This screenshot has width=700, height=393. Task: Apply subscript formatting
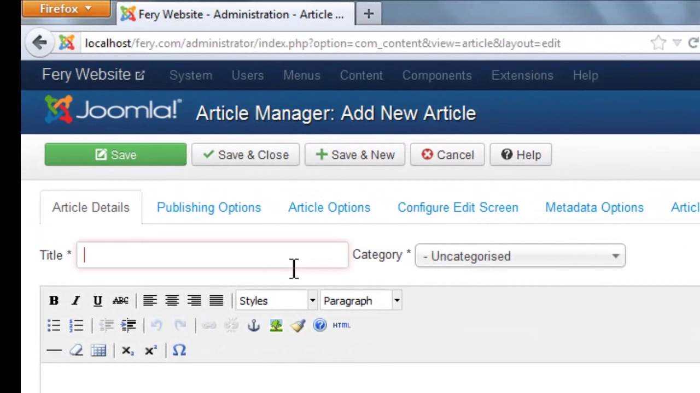click(127, 351)
